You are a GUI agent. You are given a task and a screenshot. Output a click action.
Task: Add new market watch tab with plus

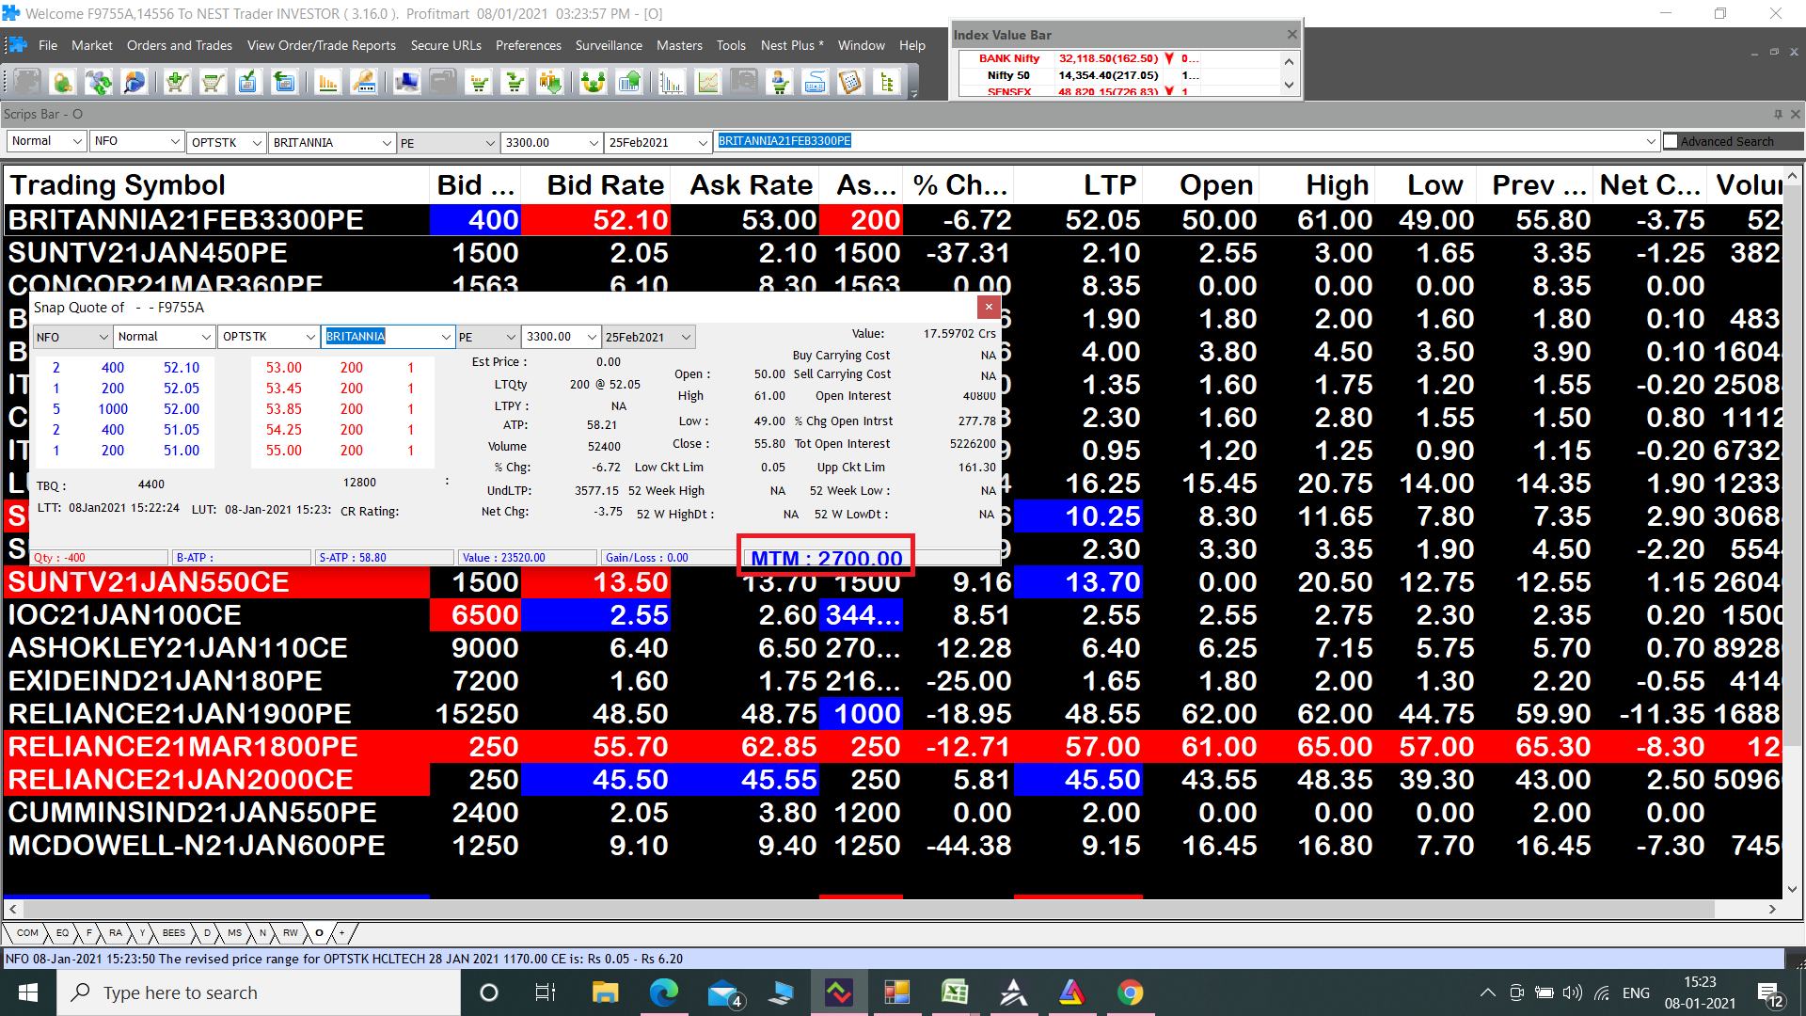(x=341, y=933)
